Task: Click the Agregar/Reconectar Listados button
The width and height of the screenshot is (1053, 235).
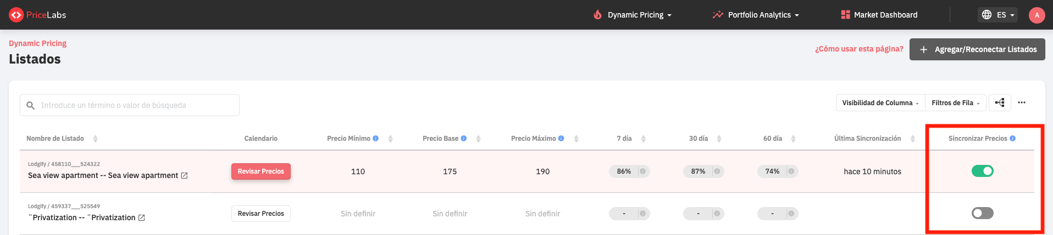Action: [977, 49]
